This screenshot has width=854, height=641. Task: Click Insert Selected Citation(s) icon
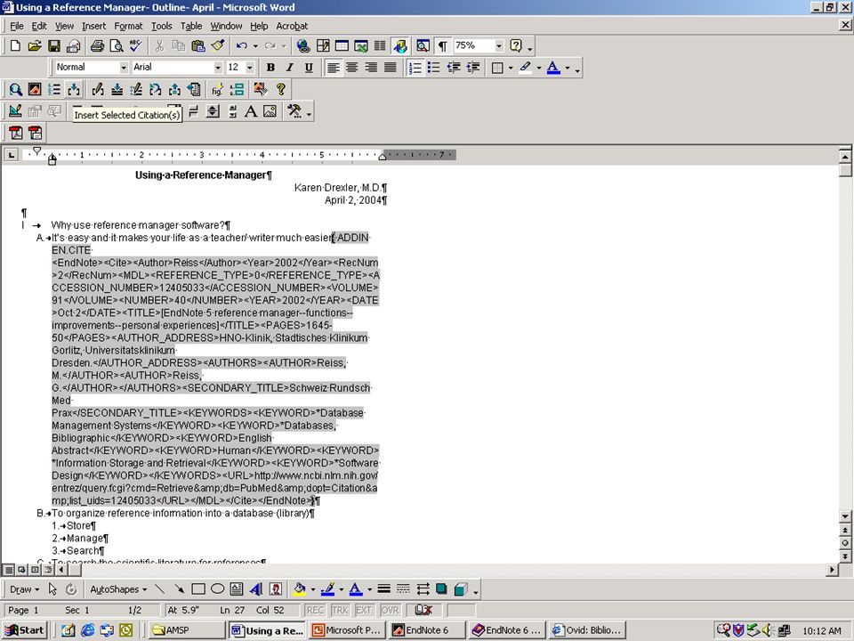pos(74,89)
